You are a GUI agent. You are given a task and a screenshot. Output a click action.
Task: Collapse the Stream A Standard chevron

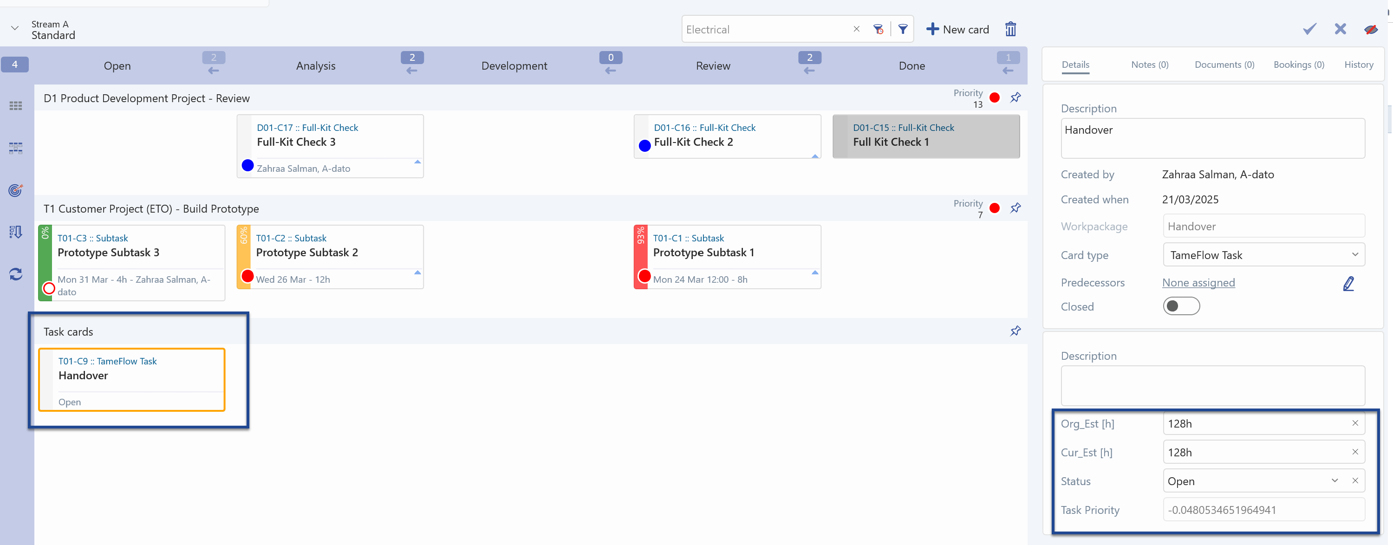(x=14, y=28)
